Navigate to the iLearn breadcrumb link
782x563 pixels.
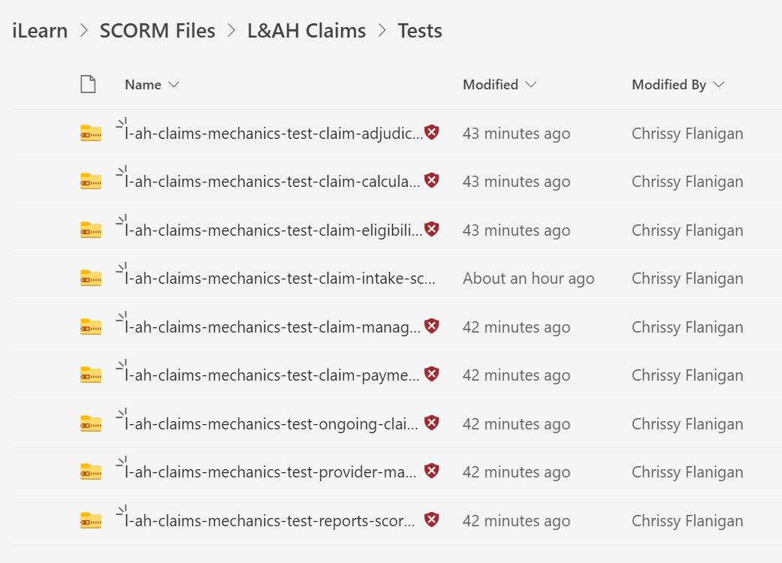coord(39,31)
